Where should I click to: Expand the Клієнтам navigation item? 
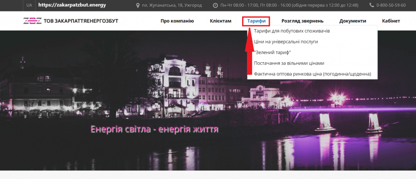[x=221, y=21]
